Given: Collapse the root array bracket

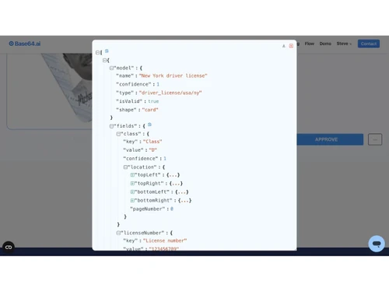Looking at the screenshot, I should tap(97, 53).
